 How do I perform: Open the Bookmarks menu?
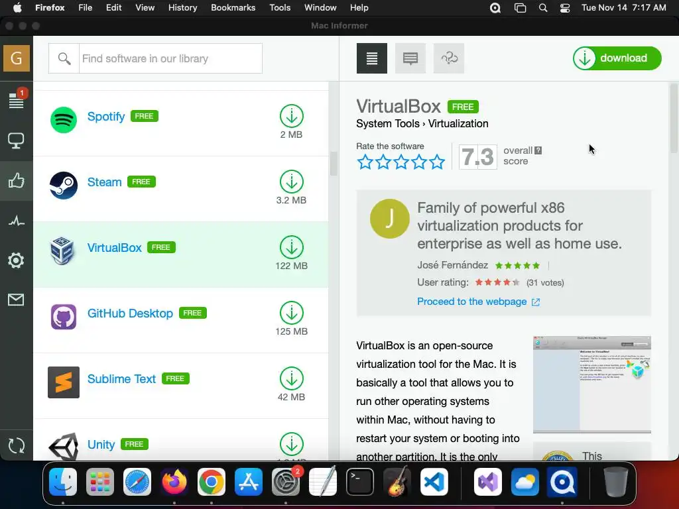pos(233,8)
